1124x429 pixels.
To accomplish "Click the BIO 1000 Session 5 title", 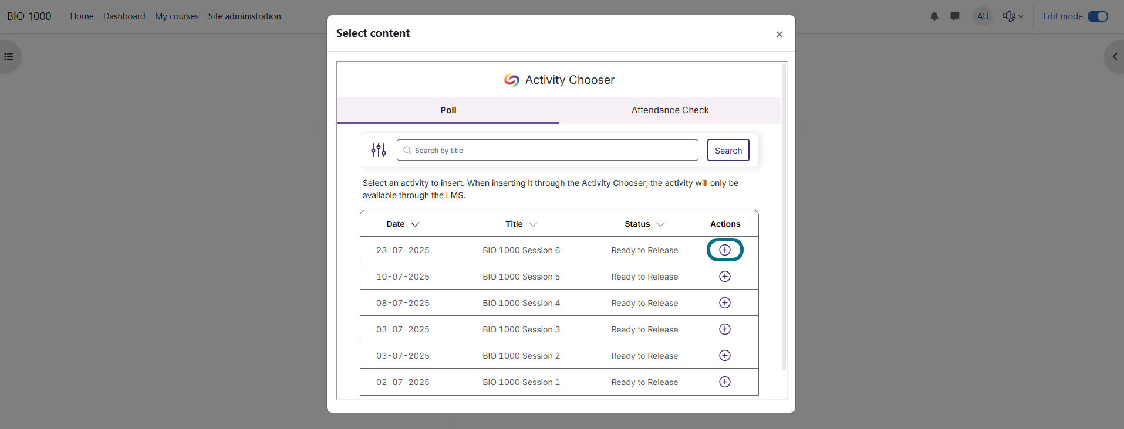I will [x=521, y=277].
